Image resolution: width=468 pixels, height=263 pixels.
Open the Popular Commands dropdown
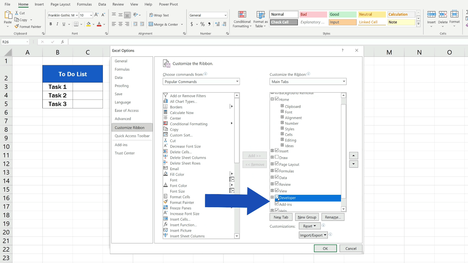[x=201, y=81]
